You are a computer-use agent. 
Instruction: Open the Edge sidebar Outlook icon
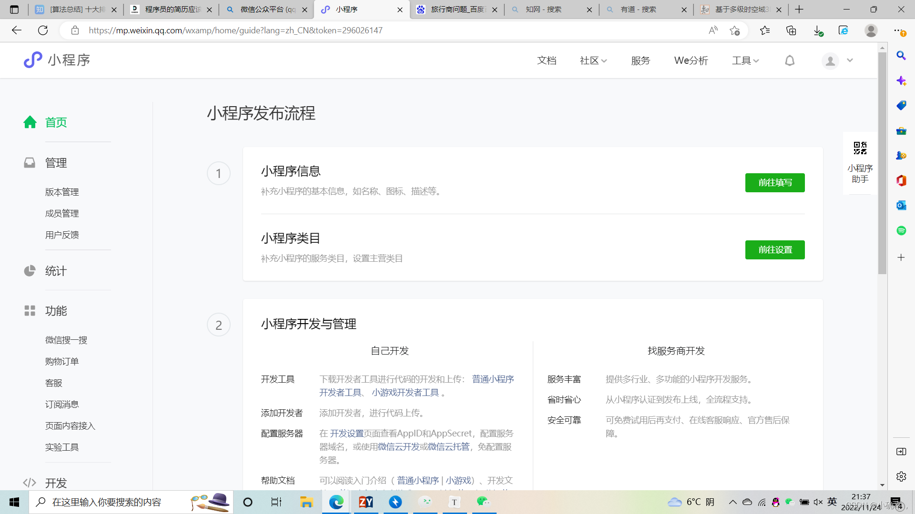click(901, 205)
